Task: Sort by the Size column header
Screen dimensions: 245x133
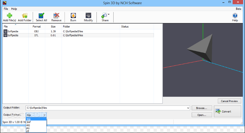Action: point(53,27)
